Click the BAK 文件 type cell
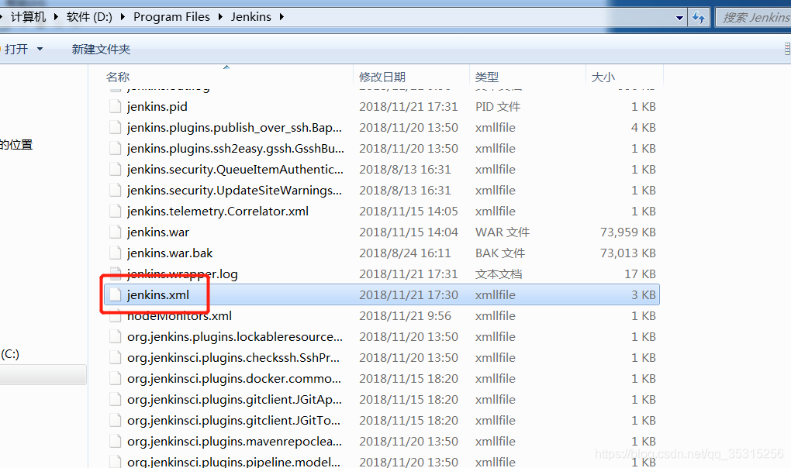The height and width of the screenshot is (468, 791). pyautogui.click(x=500, y=253)
